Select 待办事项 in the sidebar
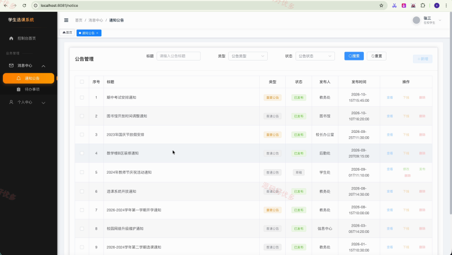 coord(29,89)
